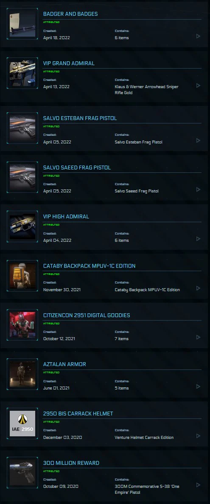Expand the Salvo Esteban Frag Pistol arrow
This screenshot has width=210, height=504.
tap(198, 140)
